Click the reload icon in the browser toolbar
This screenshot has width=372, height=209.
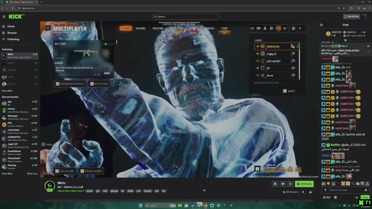[13, 8]
